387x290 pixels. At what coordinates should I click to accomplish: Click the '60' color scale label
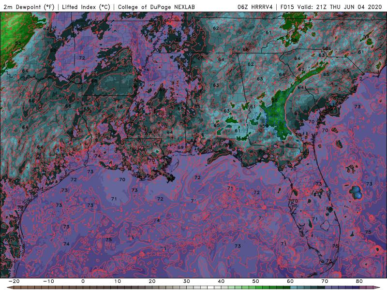290,281
